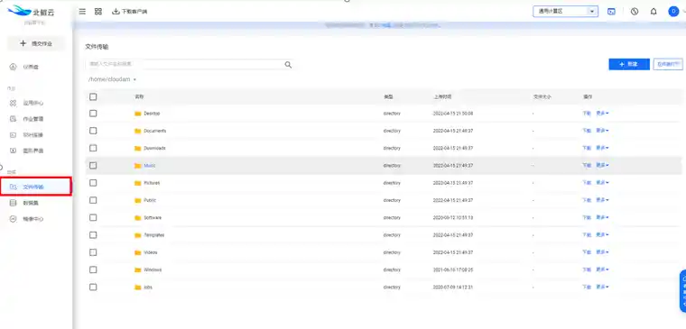686x329 pixels.
Task: Expand the More dropdown for Desktop
Action: point(602,114)
